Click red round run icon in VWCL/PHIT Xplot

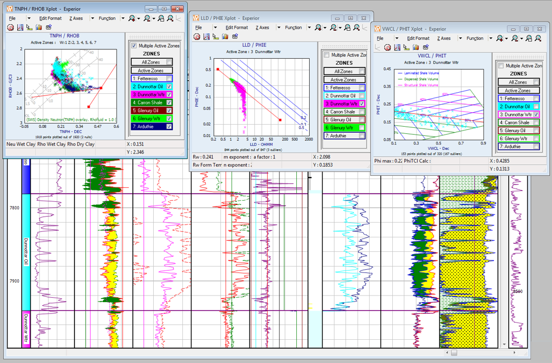pos(388,47)
